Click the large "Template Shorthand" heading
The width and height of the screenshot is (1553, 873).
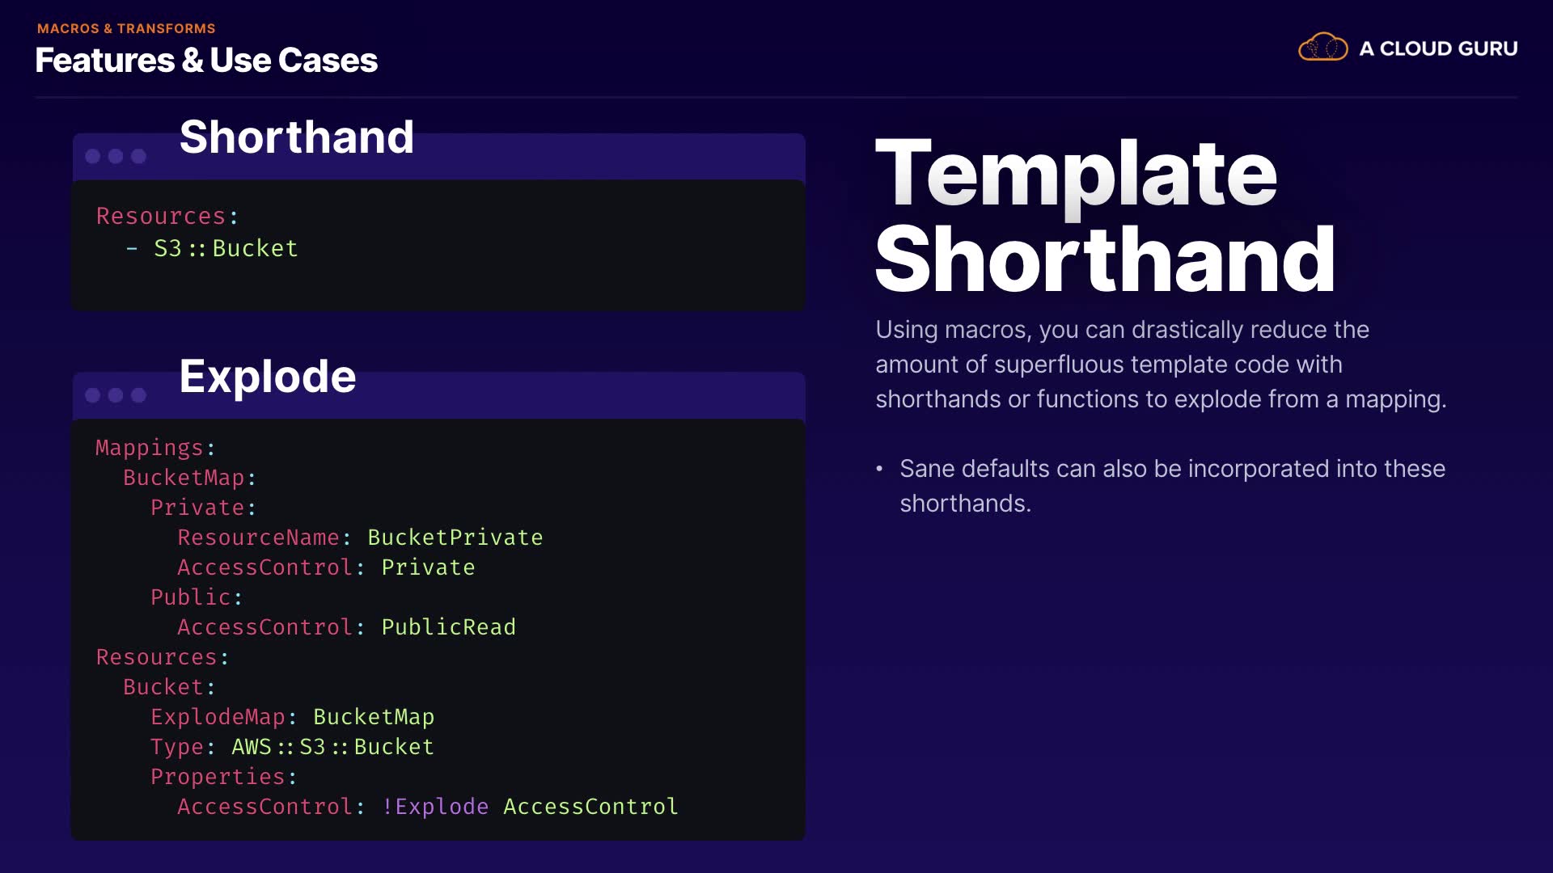coord(1105,215)
